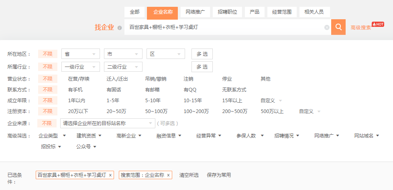Switch to the 经营范围 search tab
The height and width of the screenshot is (190, 393).
(x=282, y=12)
